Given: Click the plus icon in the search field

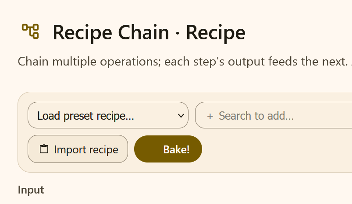Looking at the screenshot, I should (210, 116).
